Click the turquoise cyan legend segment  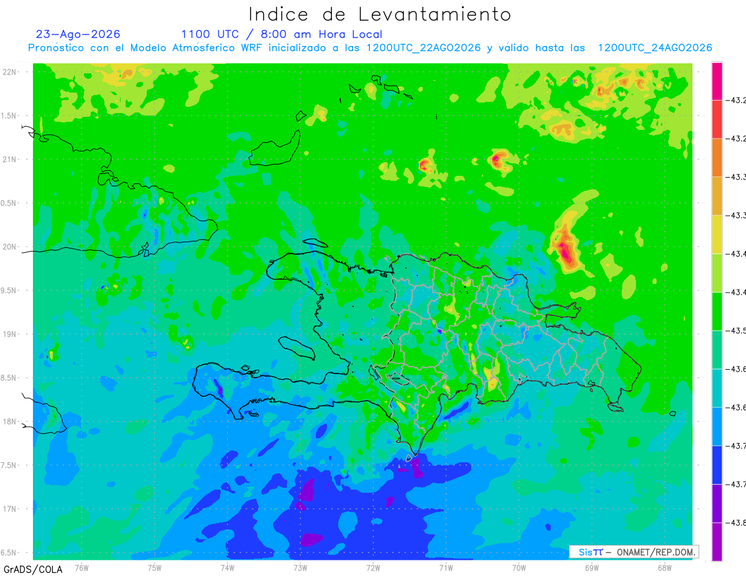717,388
